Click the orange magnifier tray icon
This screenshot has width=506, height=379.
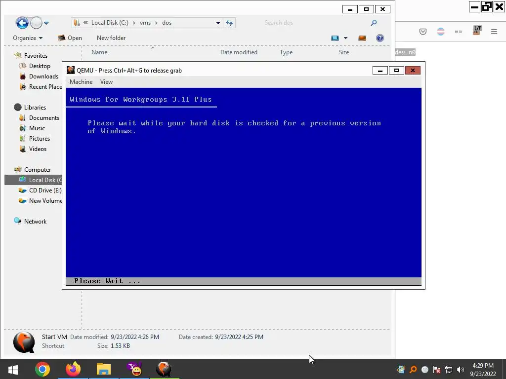pos(413,370)
